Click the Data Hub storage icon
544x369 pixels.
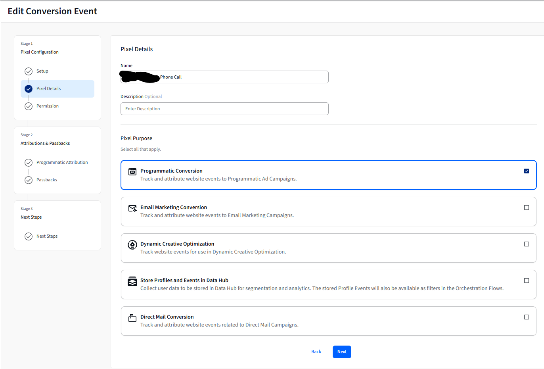[132, 281]
